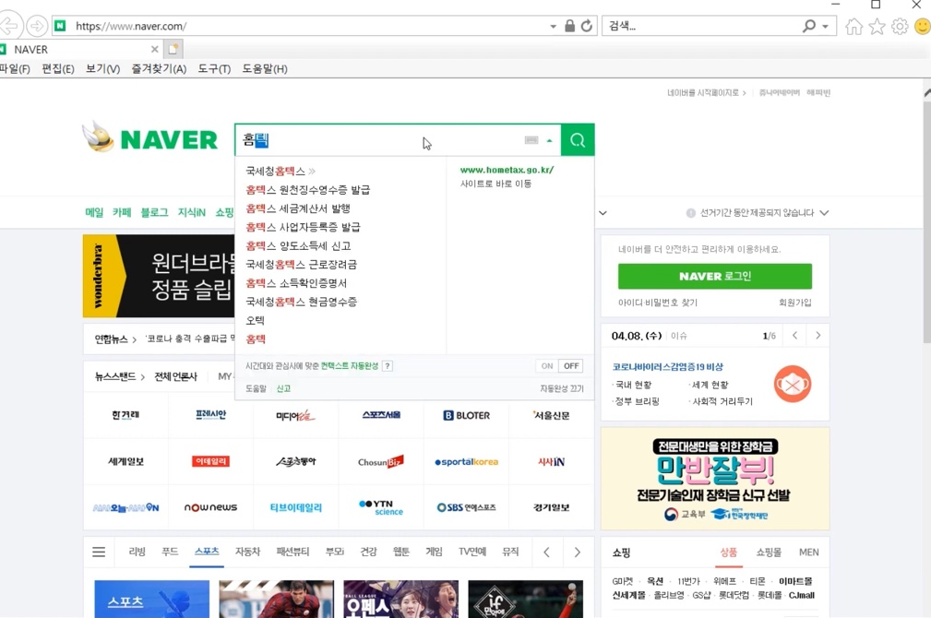Open the search provider dropdown arrow
This screenshot has width=931, height=618.
[825, 26]
